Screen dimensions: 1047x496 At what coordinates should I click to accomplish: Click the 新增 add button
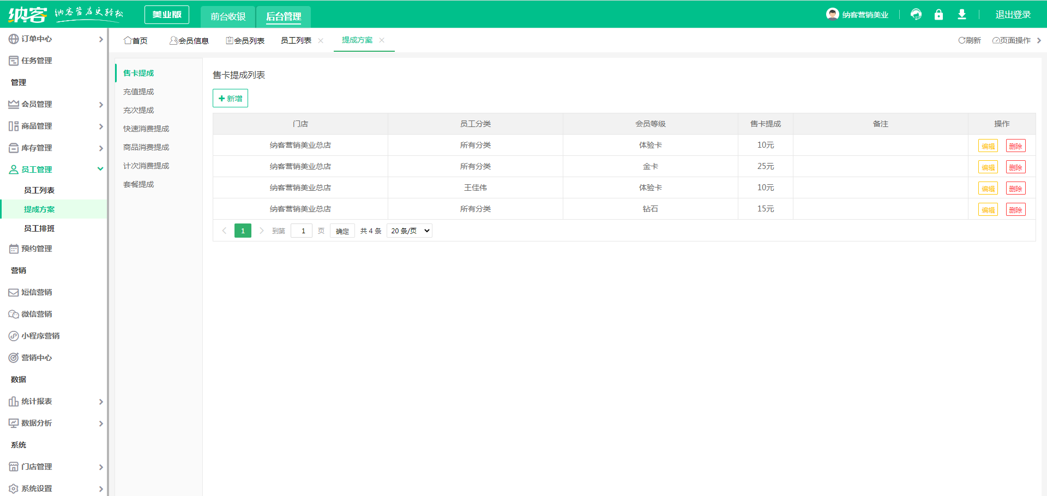230,99
